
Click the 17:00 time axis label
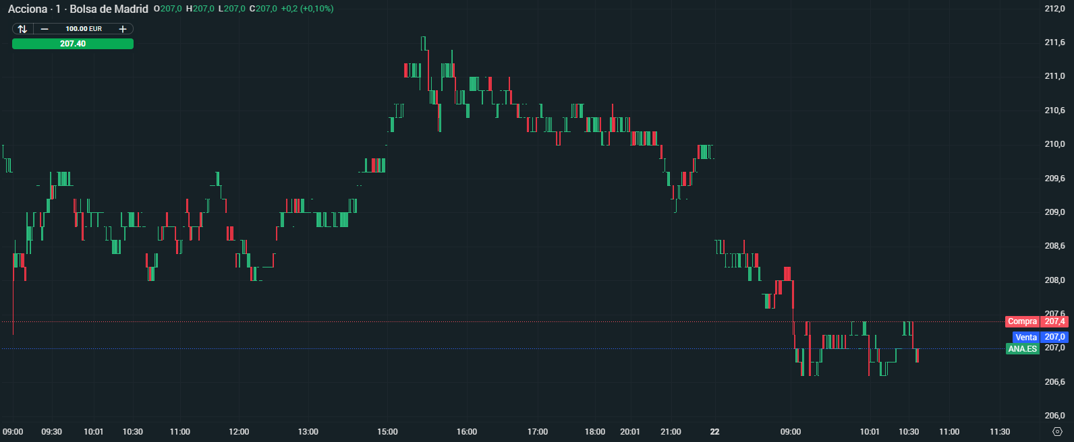[538, 432]
